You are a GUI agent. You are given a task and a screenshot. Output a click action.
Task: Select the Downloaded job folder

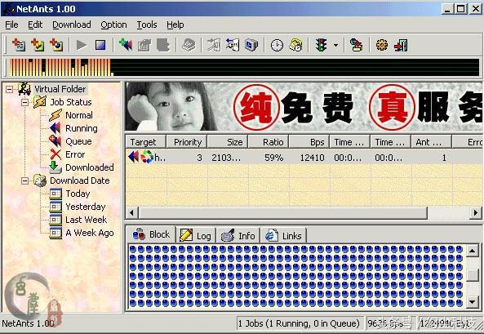[90, 167]
